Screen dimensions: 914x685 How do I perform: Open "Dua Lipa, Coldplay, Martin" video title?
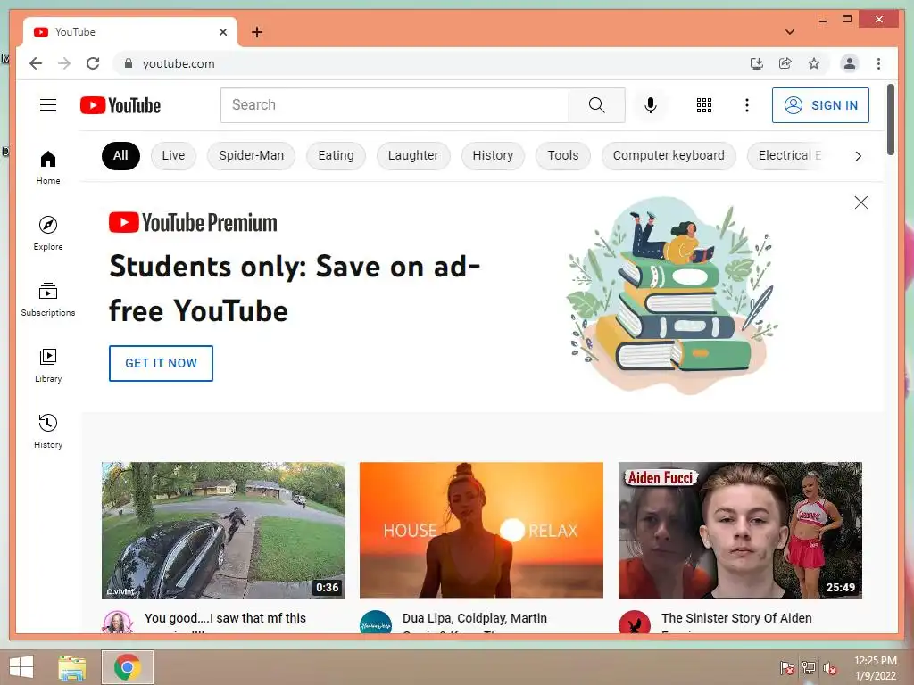coord(475,618)
